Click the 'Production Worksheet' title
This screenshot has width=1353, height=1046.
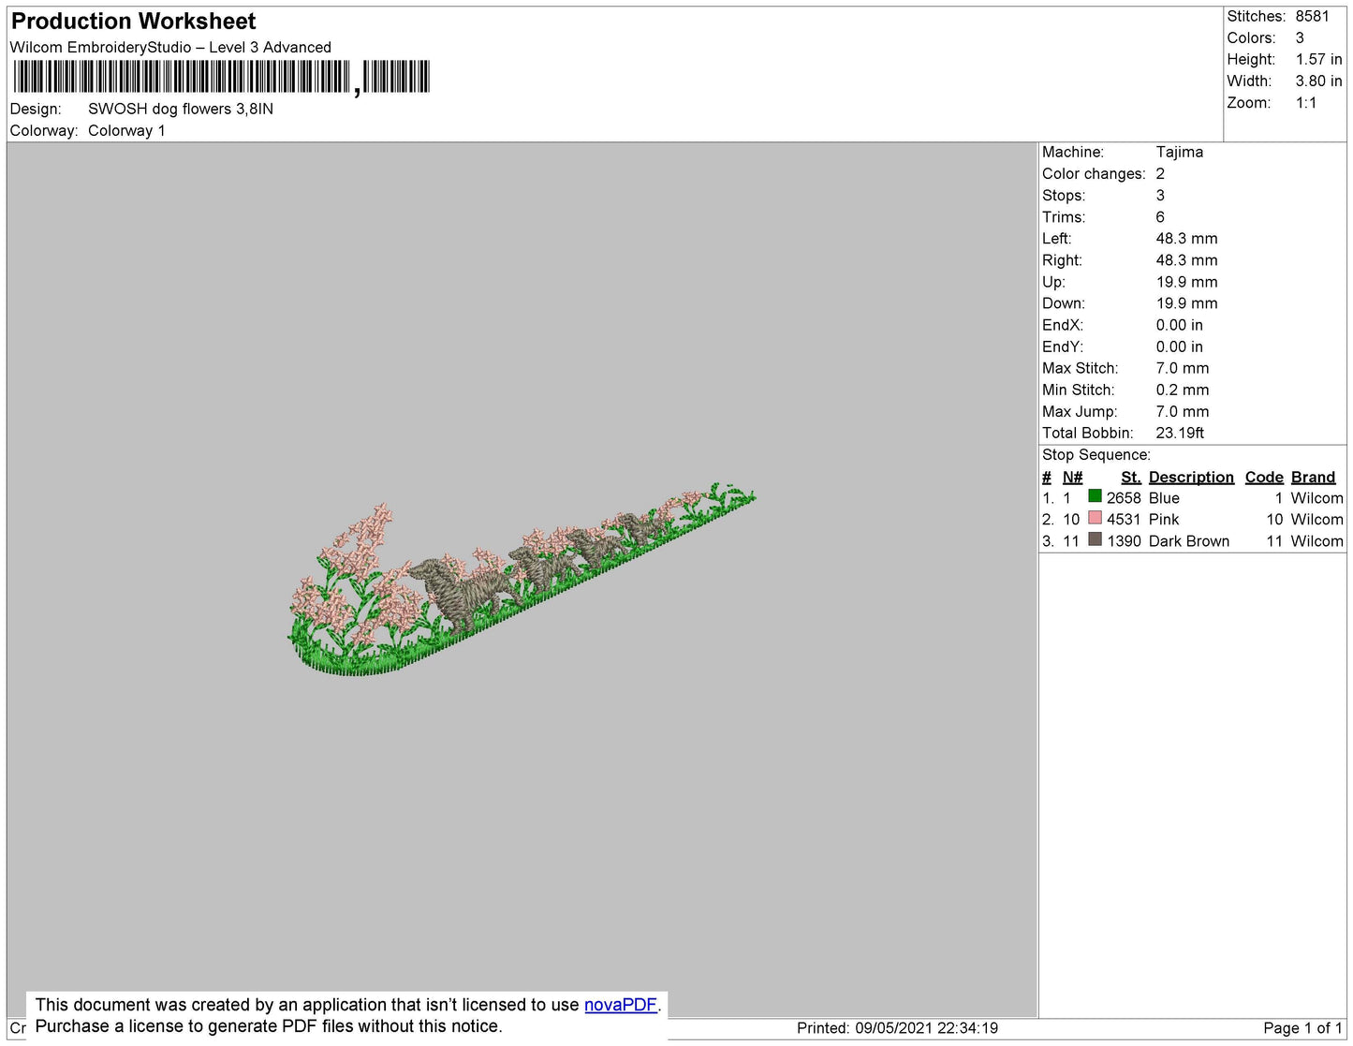[133, 22]
